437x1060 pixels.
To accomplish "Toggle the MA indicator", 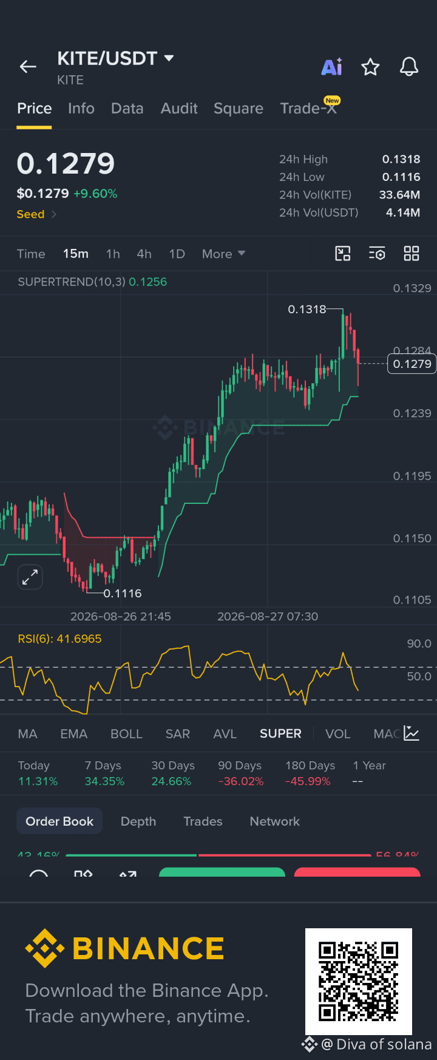I will pyautogui.click(x=27, y=734).
